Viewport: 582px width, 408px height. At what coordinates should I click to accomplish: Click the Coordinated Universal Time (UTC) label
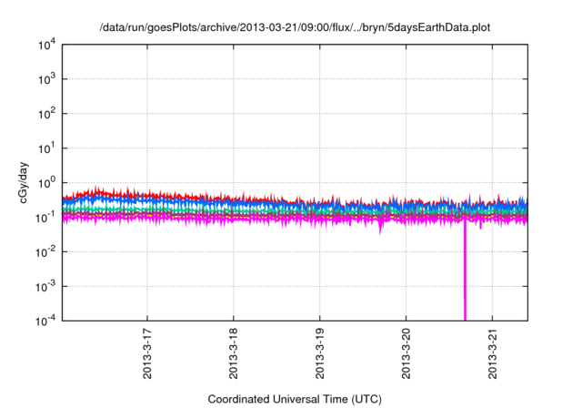(x=295, y=399)
